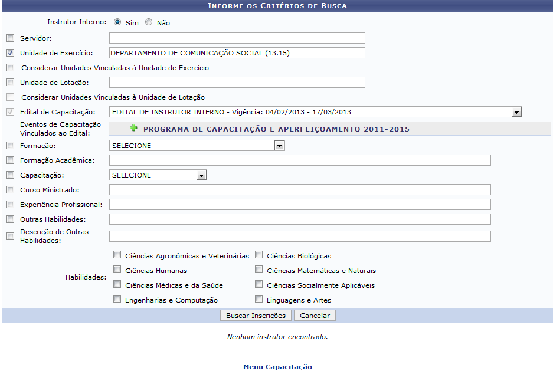The height and width of the screenshot is (371, 553).
Task: Expand the Capacitação select box
Action: click(201, 175)
